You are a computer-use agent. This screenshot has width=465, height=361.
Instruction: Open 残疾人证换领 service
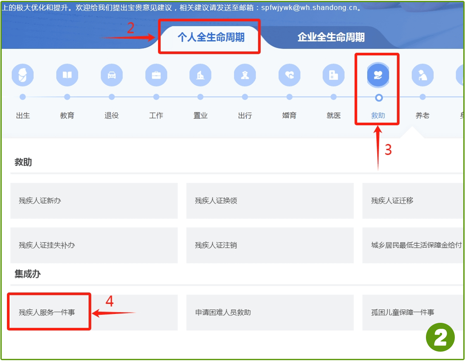coord(270,201)
